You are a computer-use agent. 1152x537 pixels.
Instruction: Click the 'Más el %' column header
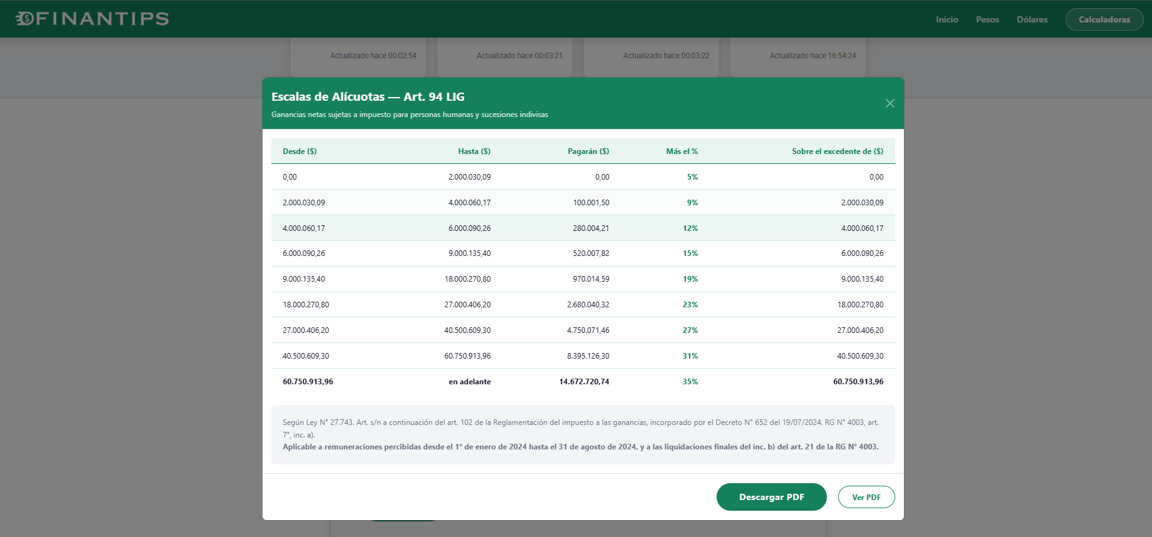coord(682,151)
